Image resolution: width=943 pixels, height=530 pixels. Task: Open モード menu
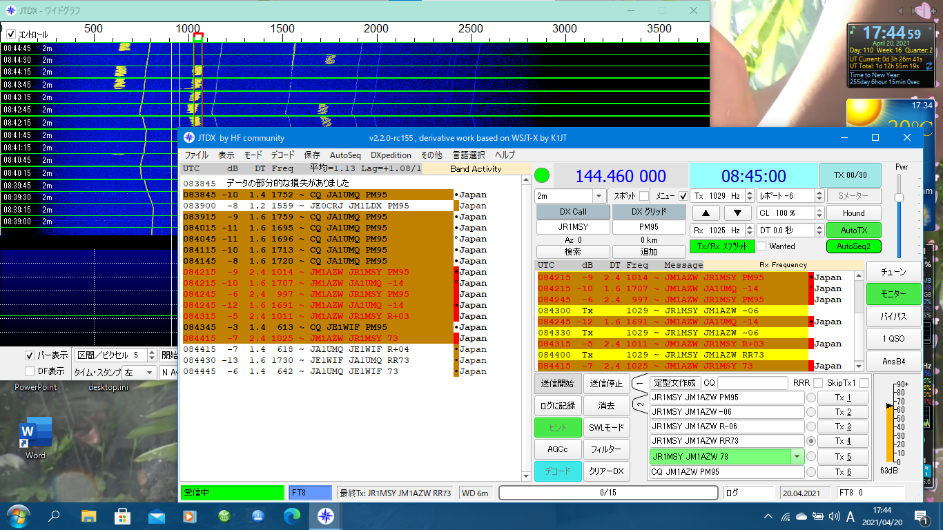click(x=253, y=155)
